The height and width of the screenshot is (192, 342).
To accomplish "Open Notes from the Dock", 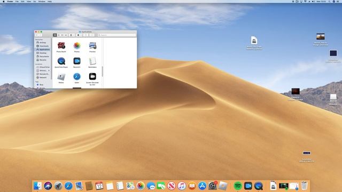I will click(110, 186).
